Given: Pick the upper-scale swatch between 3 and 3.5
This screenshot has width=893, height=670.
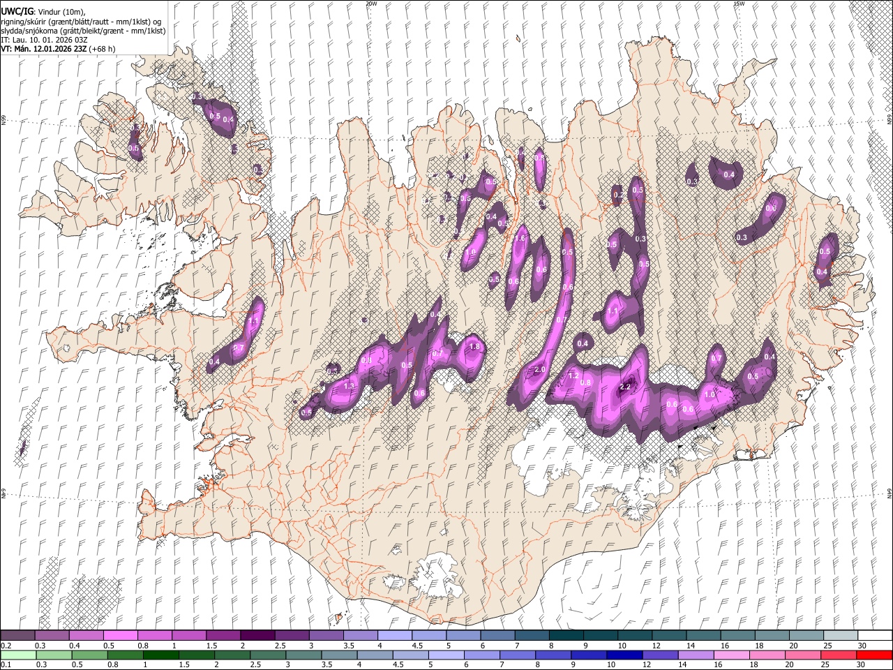Looking at the screenshot, I should pyautogui.click(x=326, y=635).
